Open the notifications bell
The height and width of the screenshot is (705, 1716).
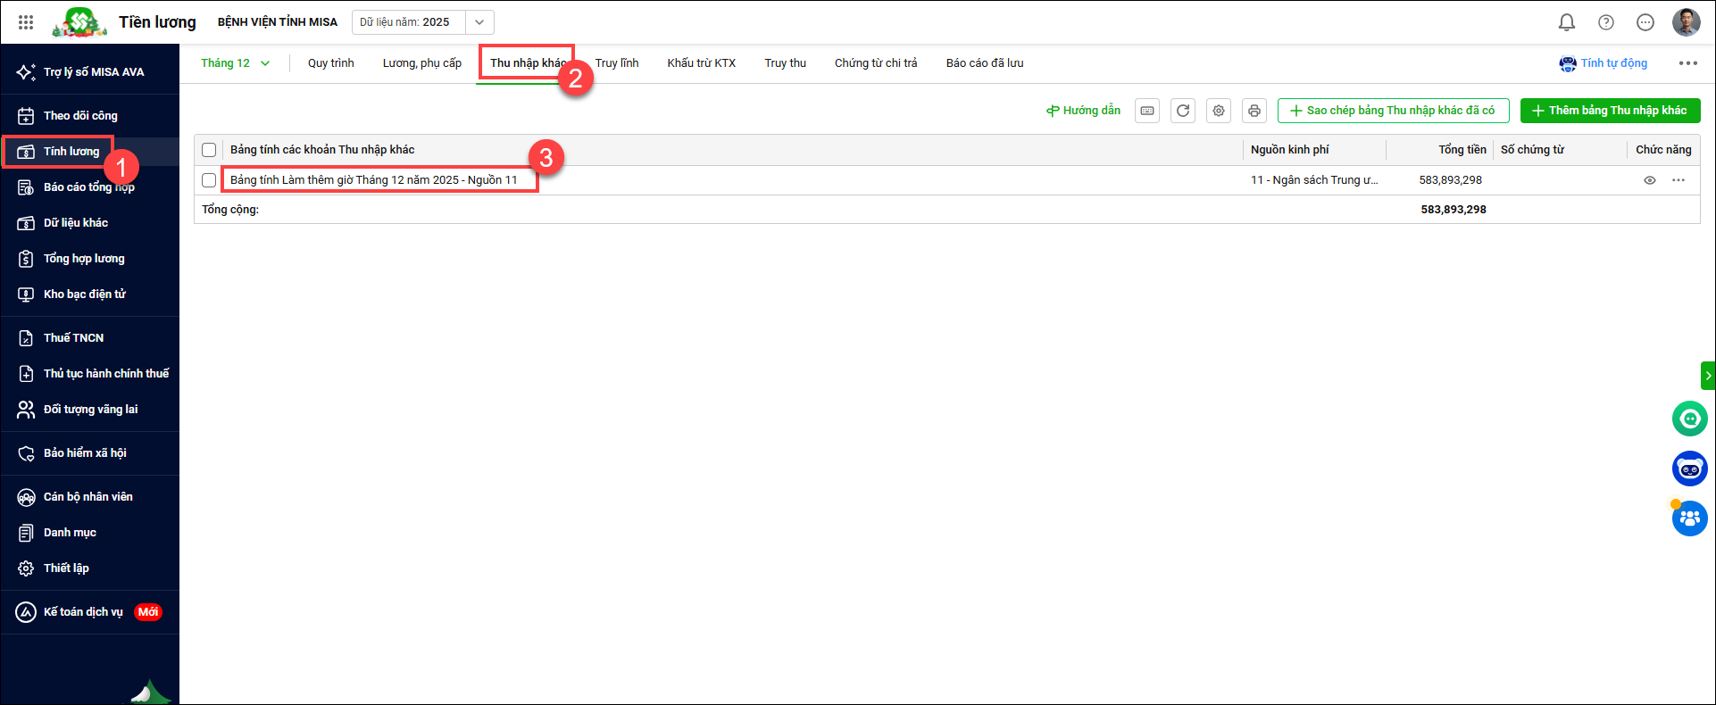(1566, 22)
